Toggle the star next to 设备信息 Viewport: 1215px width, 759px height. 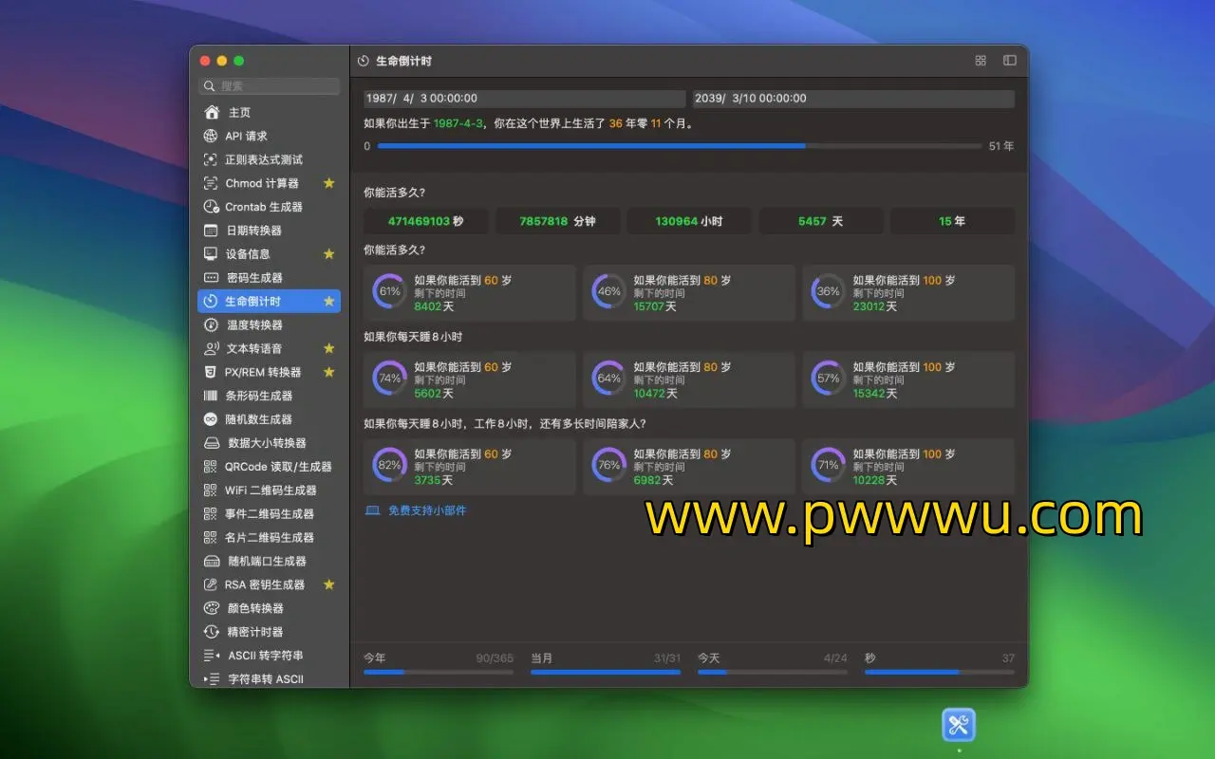pos(328,254)
